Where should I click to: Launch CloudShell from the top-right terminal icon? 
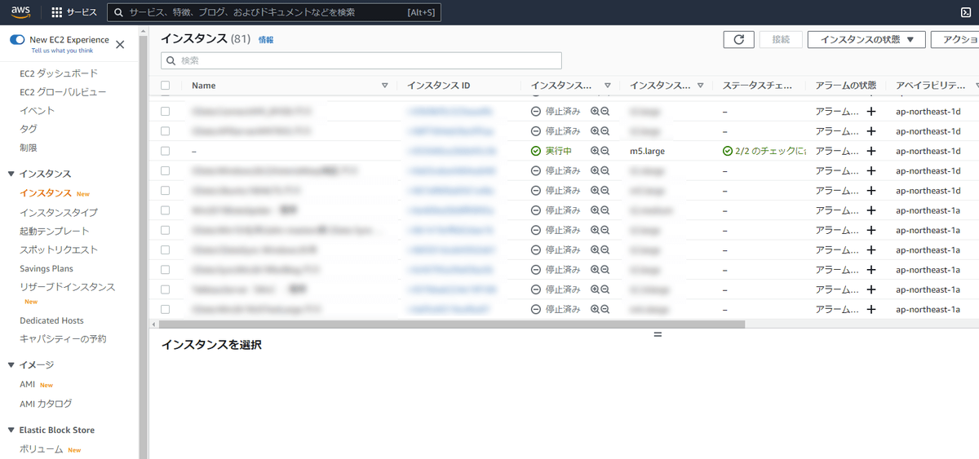pyautogui.click(x=966, y=12)
